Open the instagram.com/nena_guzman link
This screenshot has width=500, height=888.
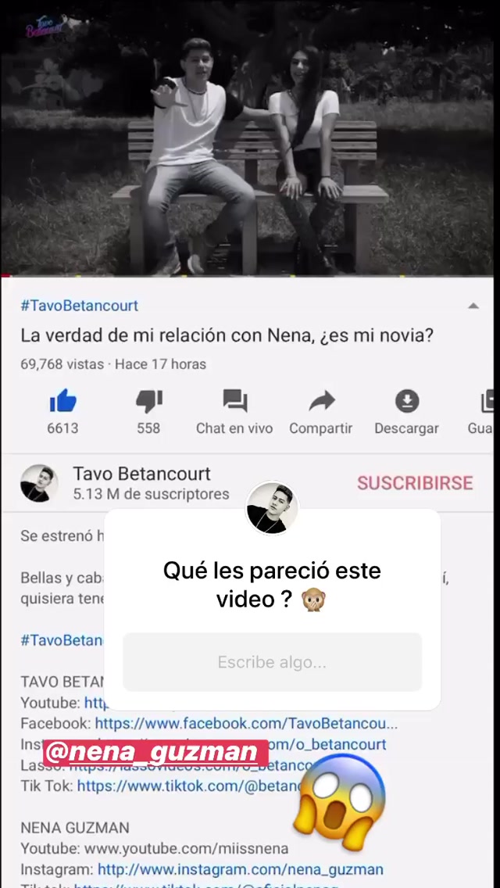(x=240, y=869)
